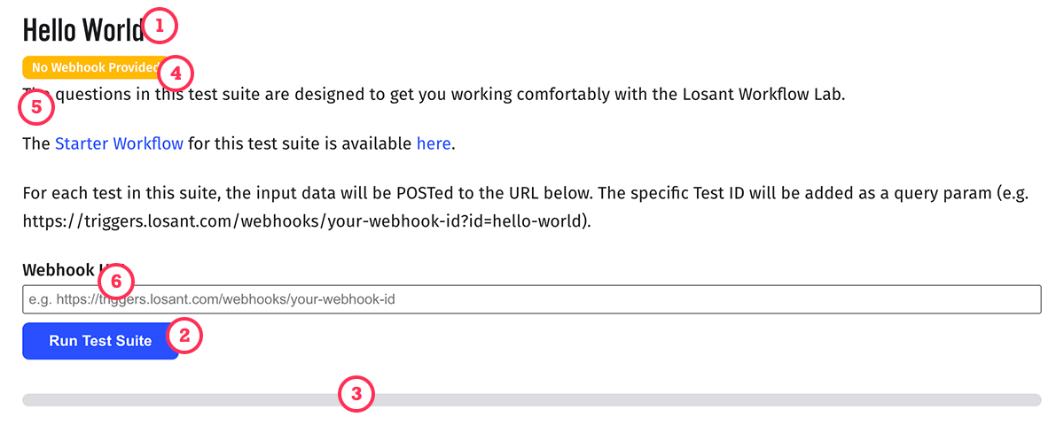Click the Hello World heading
The image size is (1064, 425).
[x=82, y=30]
